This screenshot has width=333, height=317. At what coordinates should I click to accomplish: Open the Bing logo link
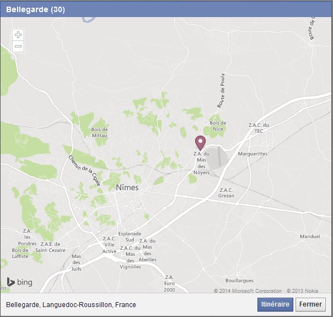point(20,282)
